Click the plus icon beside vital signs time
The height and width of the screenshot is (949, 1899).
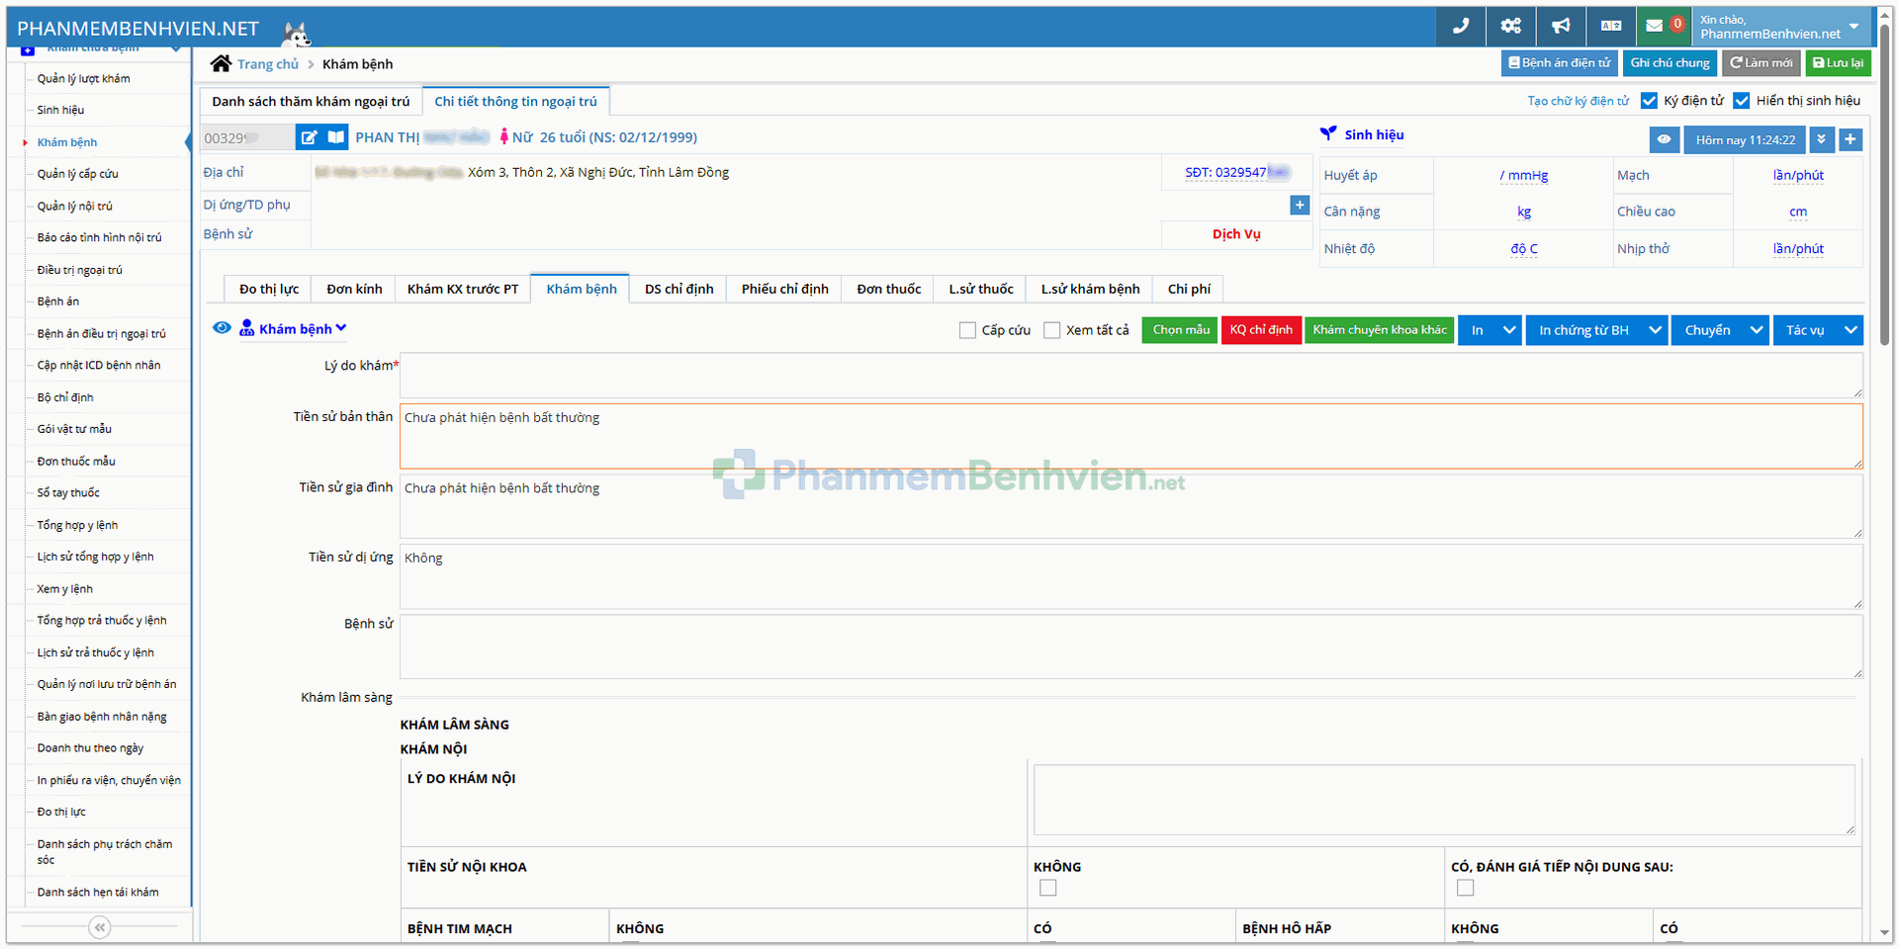[x=1850, y=140]
